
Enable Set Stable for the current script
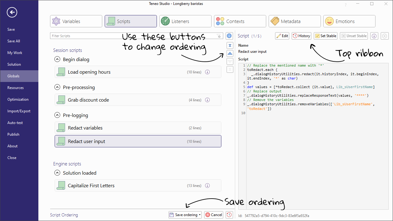[x=325, y=36]
